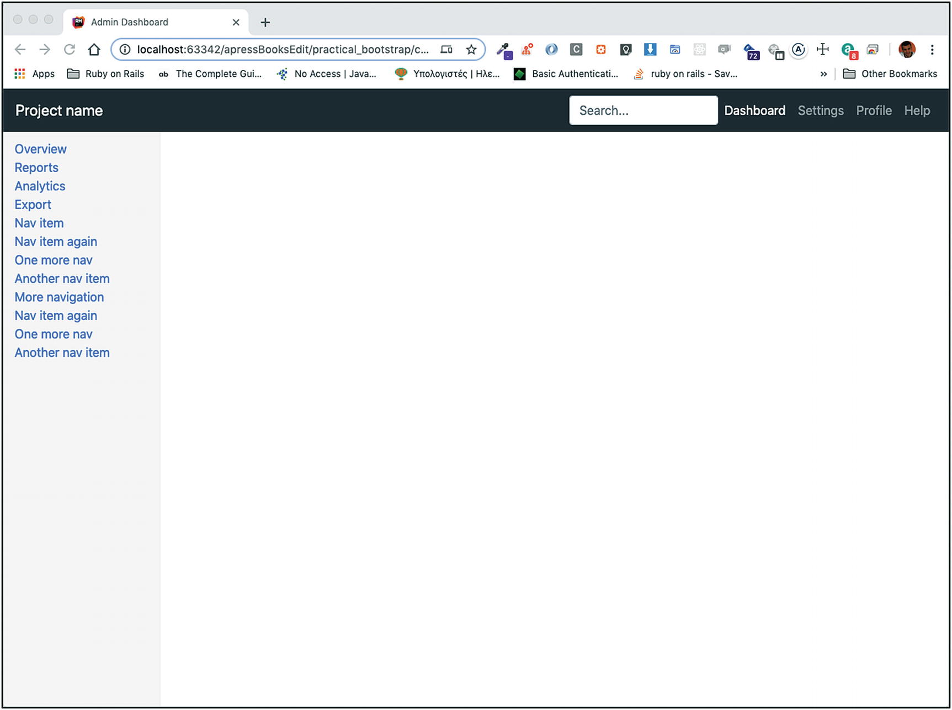Viewport: 952px width, 710px height.
Task: Click the blue download arrow extension icon
Action: click(x=650, y=50)
